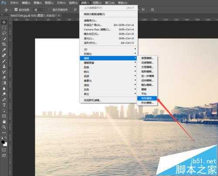Viewport: 218px width, 176px height.
Task: Select the Horizontal Type tool
Action: click(4, 105)
